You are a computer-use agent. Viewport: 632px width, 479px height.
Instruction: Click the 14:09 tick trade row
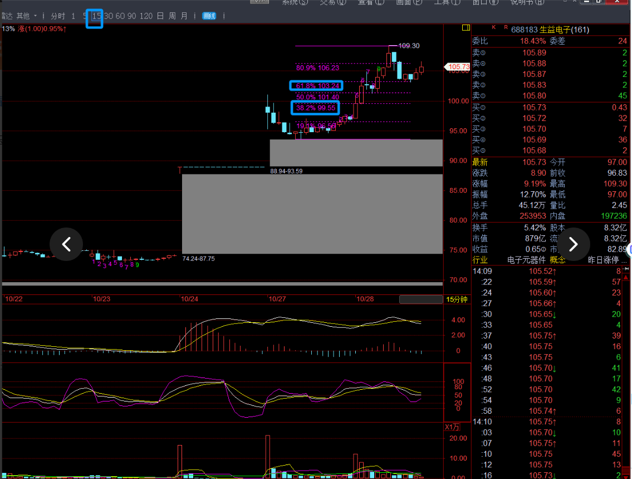tap(547, 272)
